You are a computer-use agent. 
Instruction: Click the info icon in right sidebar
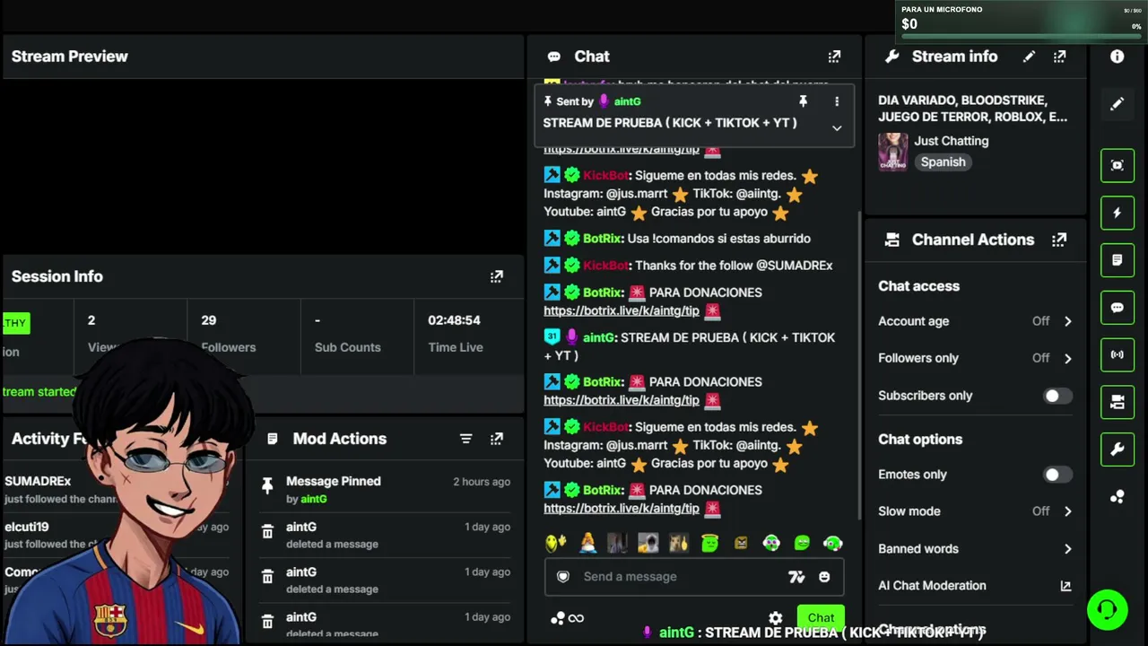pyautogui.click(x=1117, y=57)
